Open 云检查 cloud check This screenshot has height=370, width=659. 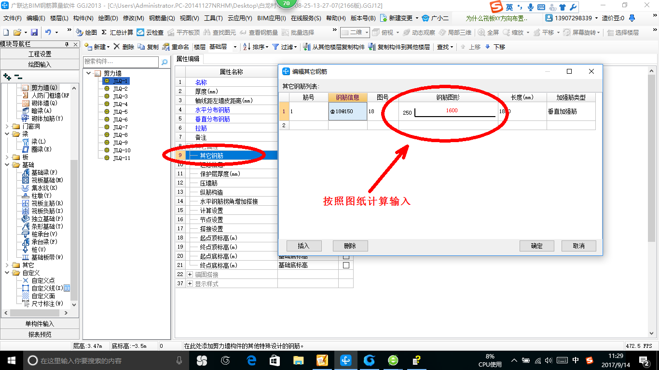coord(151,32)
